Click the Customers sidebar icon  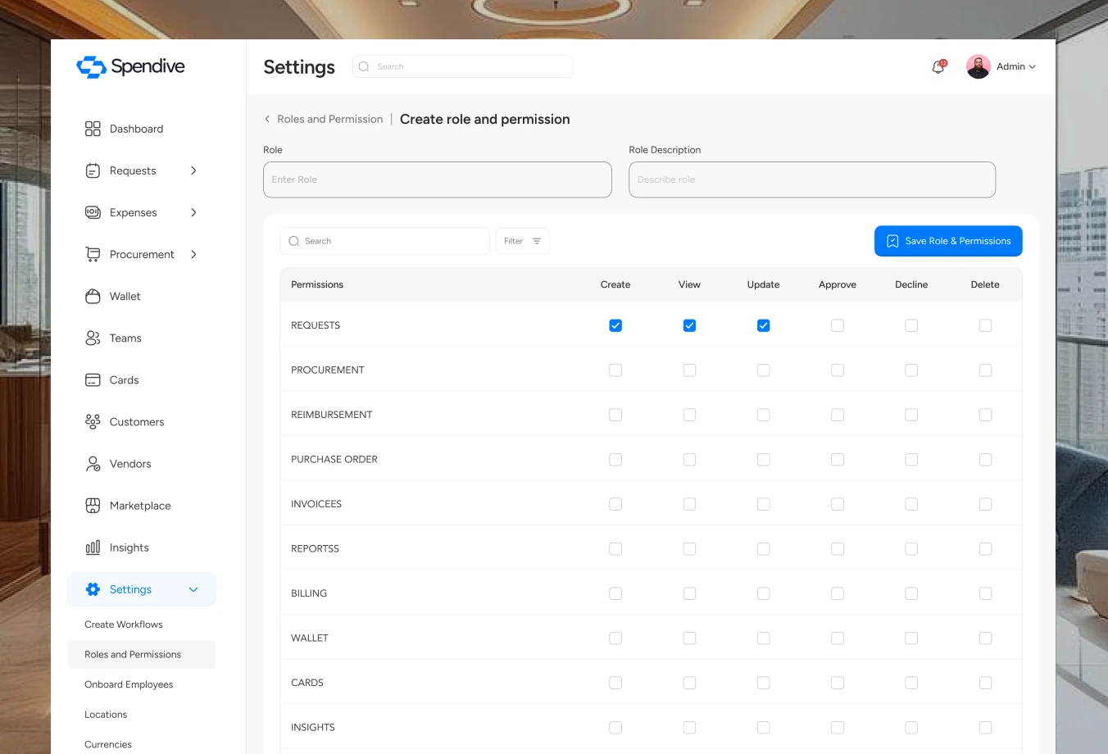[x=93, y=421]
